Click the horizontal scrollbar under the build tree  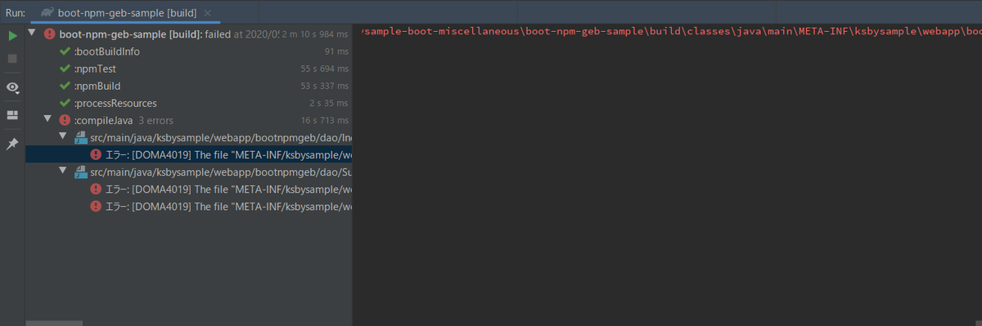(53, 323)
